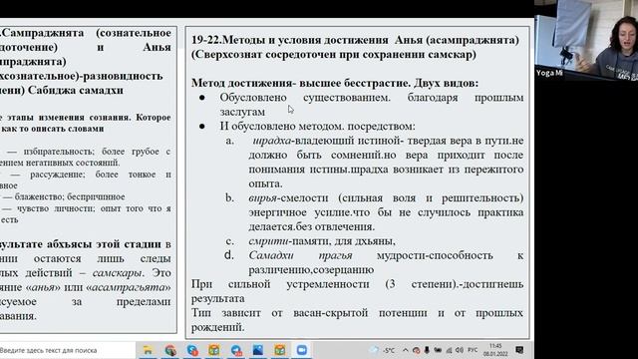
Task: Click the word 'смрити' in item c
Action: tap(268, 241)
